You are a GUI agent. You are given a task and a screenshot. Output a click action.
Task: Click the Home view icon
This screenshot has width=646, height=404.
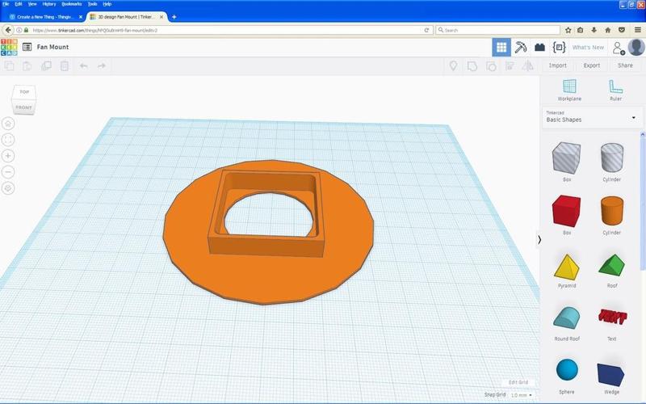pyautogui.click(x=8, y=124)
